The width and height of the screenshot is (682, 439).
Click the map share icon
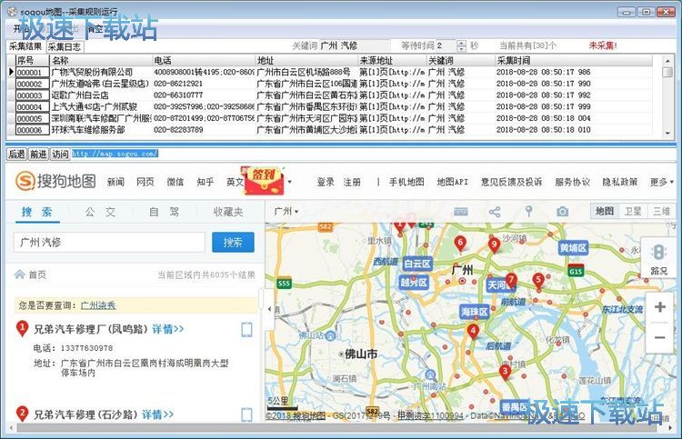click(x=495, y=212)
